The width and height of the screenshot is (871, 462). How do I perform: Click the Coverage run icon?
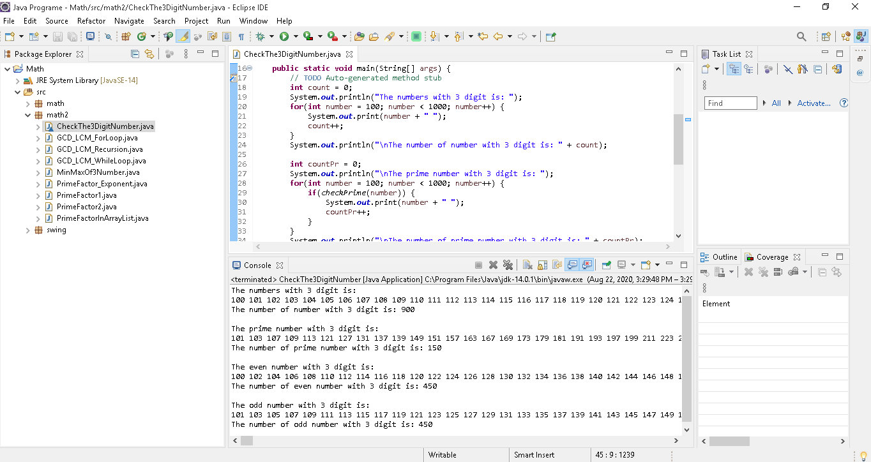point(308,36)
